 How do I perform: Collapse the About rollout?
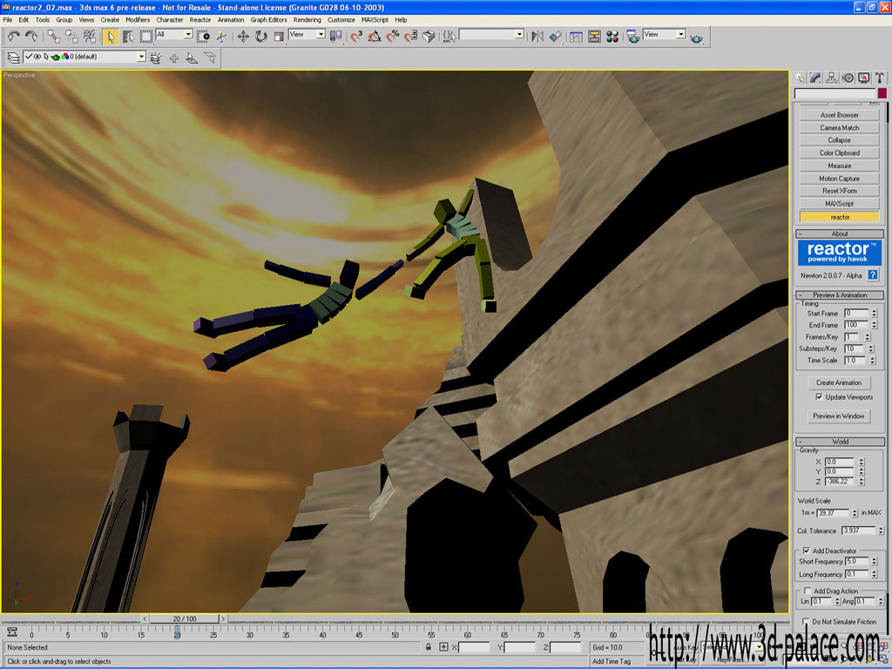coord(840,233)
